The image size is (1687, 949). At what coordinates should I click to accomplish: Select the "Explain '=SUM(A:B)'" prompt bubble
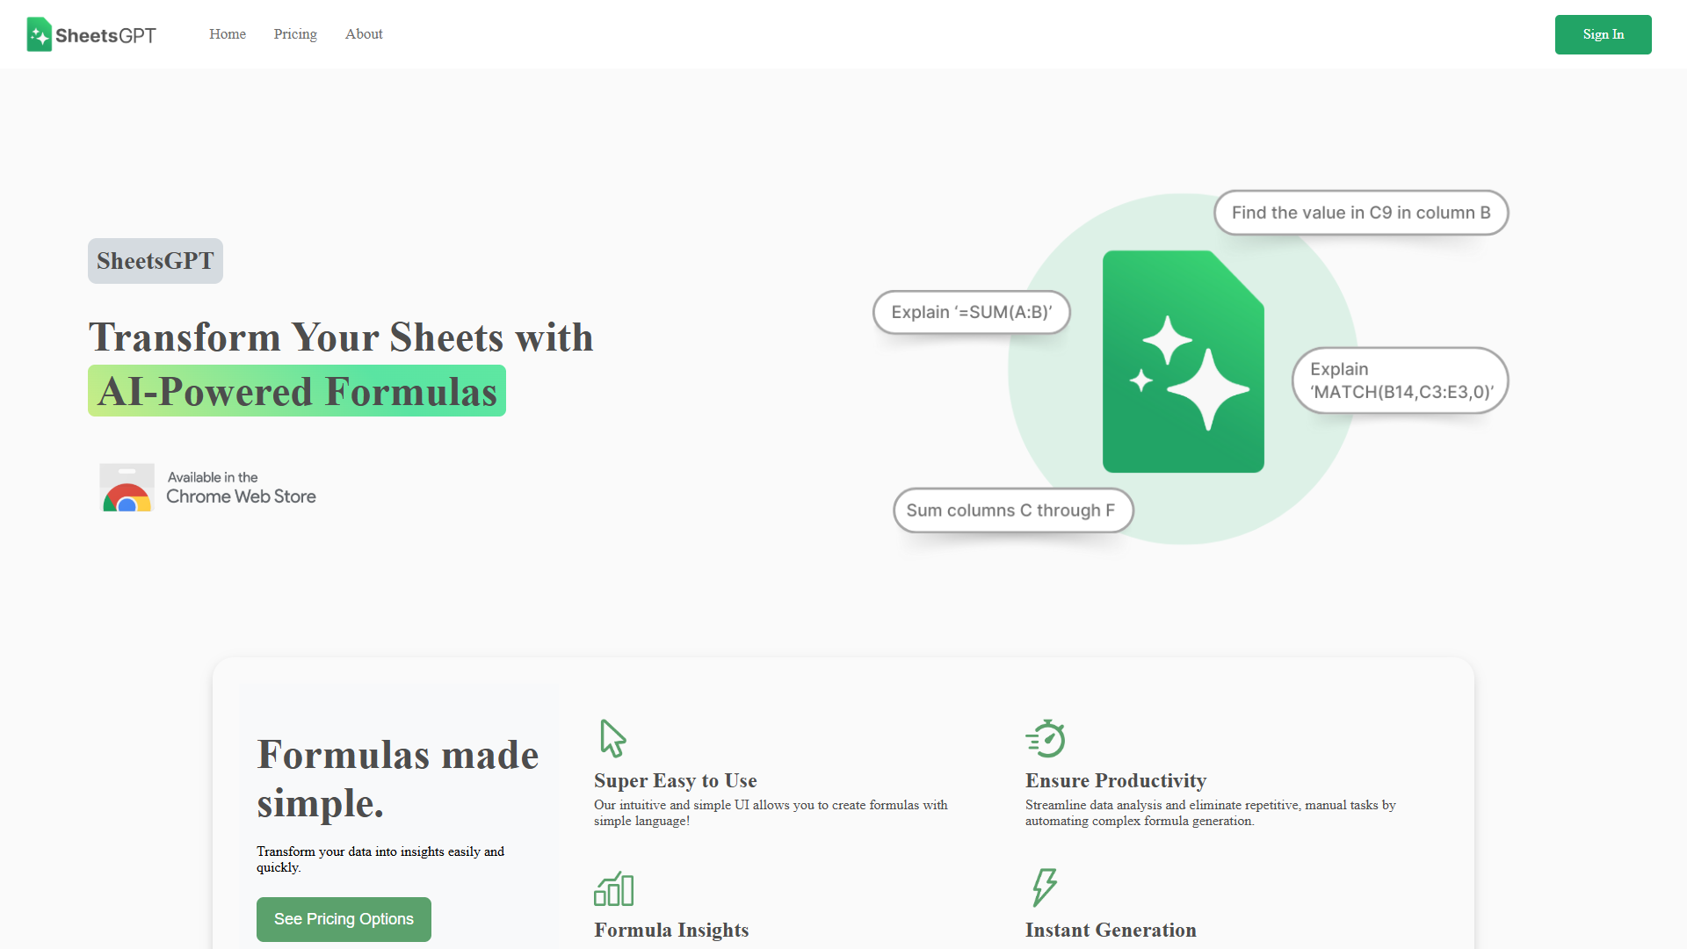[x=972, y=312]
